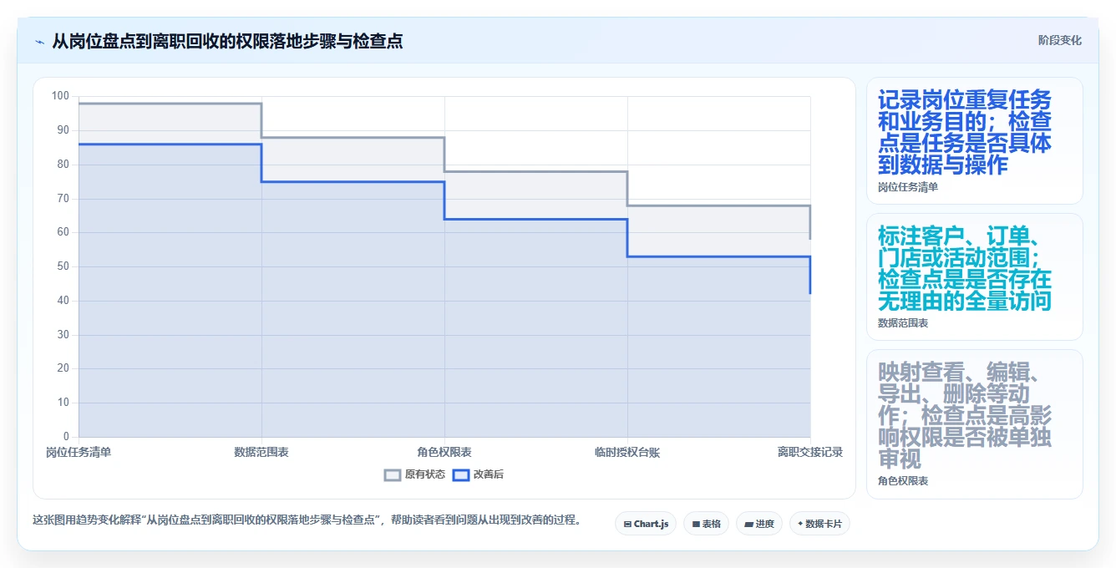1116x568 pixels.
Task: Click the gray 原有状态 legend swatch
Action: coord(393,474)
